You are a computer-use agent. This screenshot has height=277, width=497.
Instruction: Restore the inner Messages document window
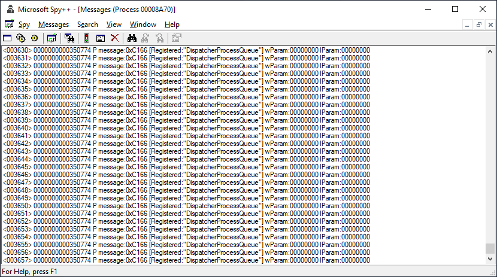click(479, 25)
